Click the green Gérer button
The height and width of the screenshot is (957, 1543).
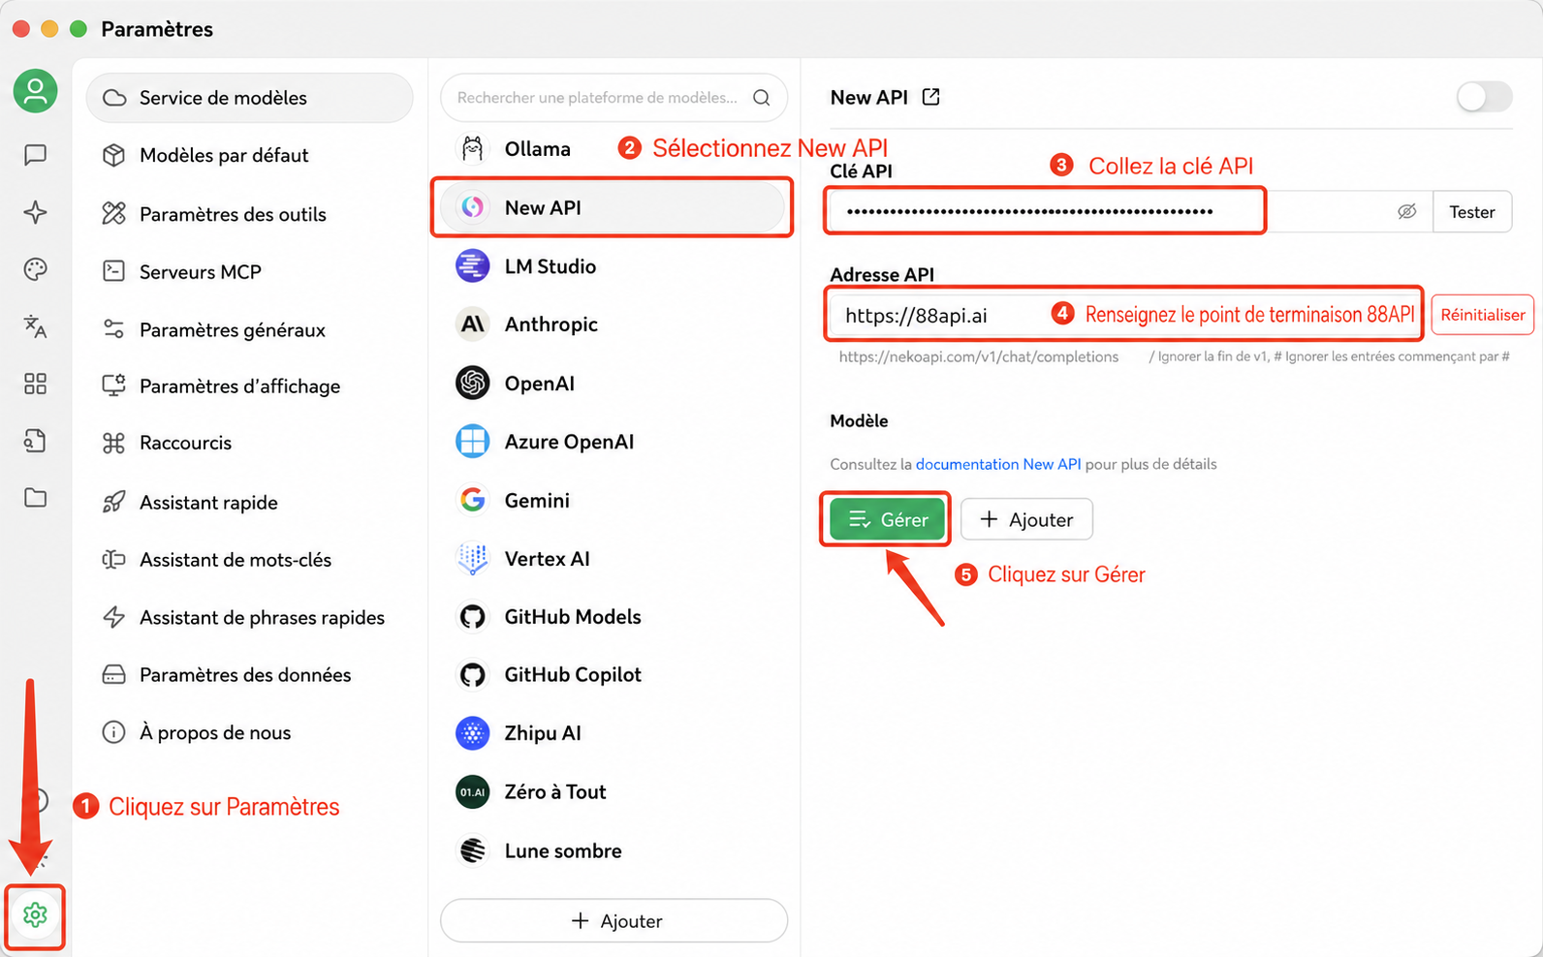[x=887, y=519]
